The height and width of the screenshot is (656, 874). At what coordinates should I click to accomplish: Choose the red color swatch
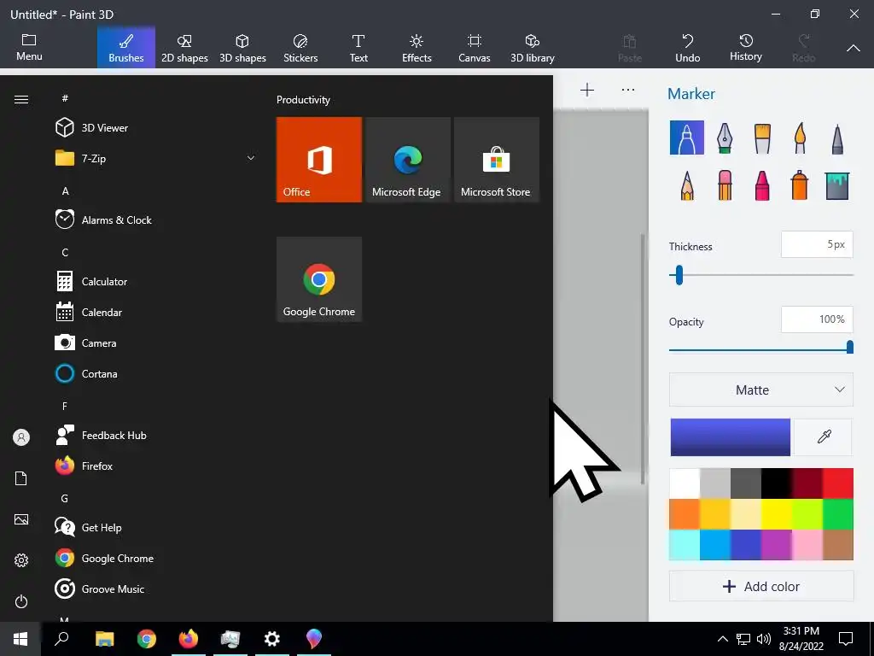tap(838, 483)
